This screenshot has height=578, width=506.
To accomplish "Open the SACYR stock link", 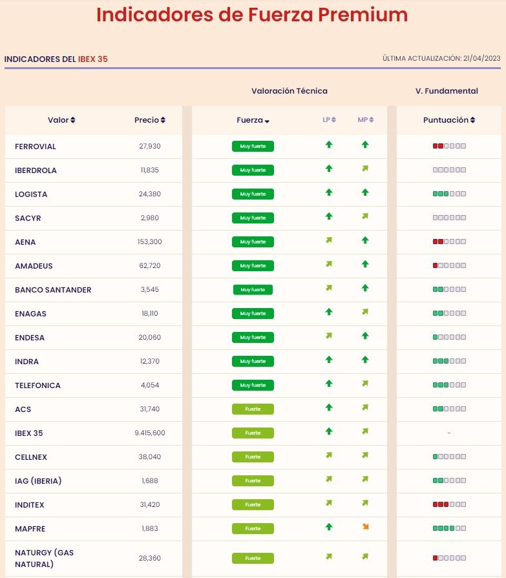I will pyautogui.click(x=28, y=218).
